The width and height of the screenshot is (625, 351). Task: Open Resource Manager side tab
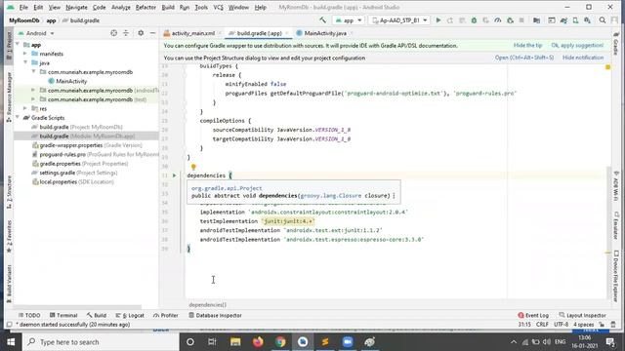[9, 97]
